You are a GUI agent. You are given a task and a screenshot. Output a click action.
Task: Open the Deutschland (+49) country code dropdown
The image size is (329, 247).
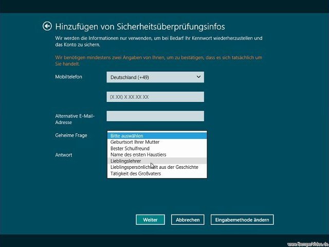click(x=155, y=77)
